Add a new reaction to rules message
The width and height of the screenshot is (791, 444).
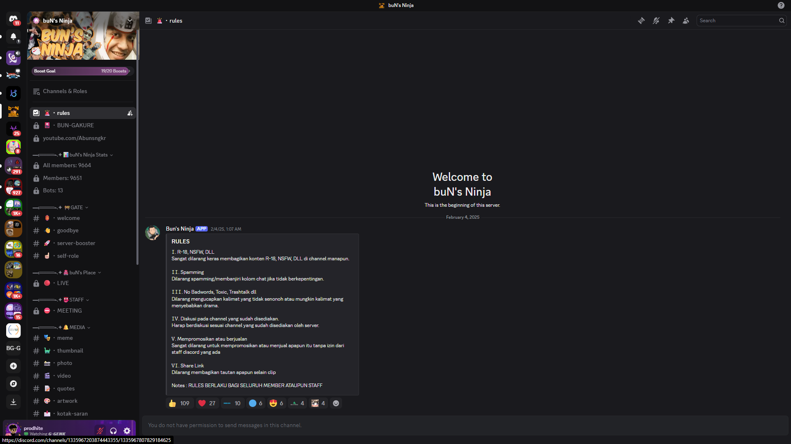click(336, 403)
